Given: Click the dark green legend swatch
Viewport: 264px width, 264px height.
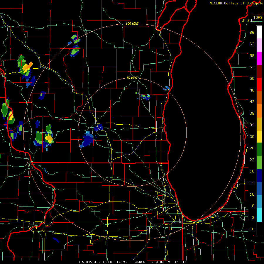Looking at the screenshot, I should point(259,149).
